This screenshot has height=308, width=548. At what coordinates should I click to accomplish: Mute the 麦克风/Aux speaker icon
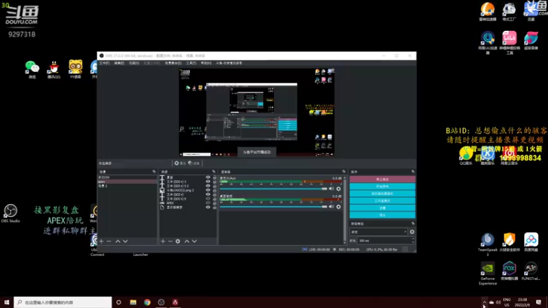332,189
